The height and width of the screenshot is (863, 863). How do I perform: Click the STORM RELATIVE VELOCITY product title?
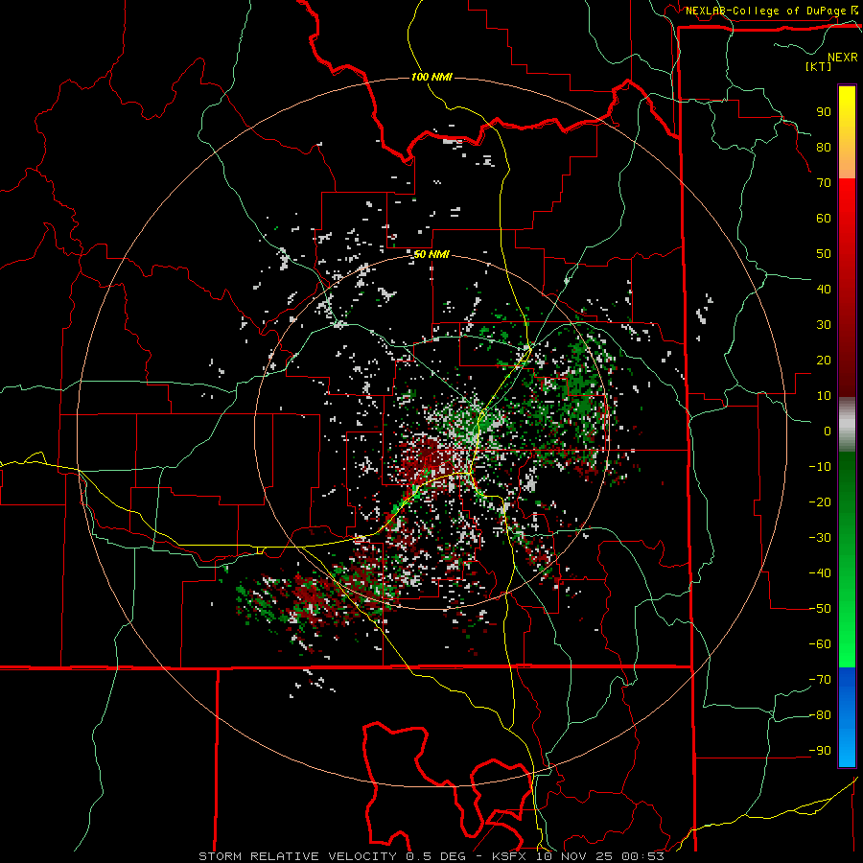coord(298,856)
